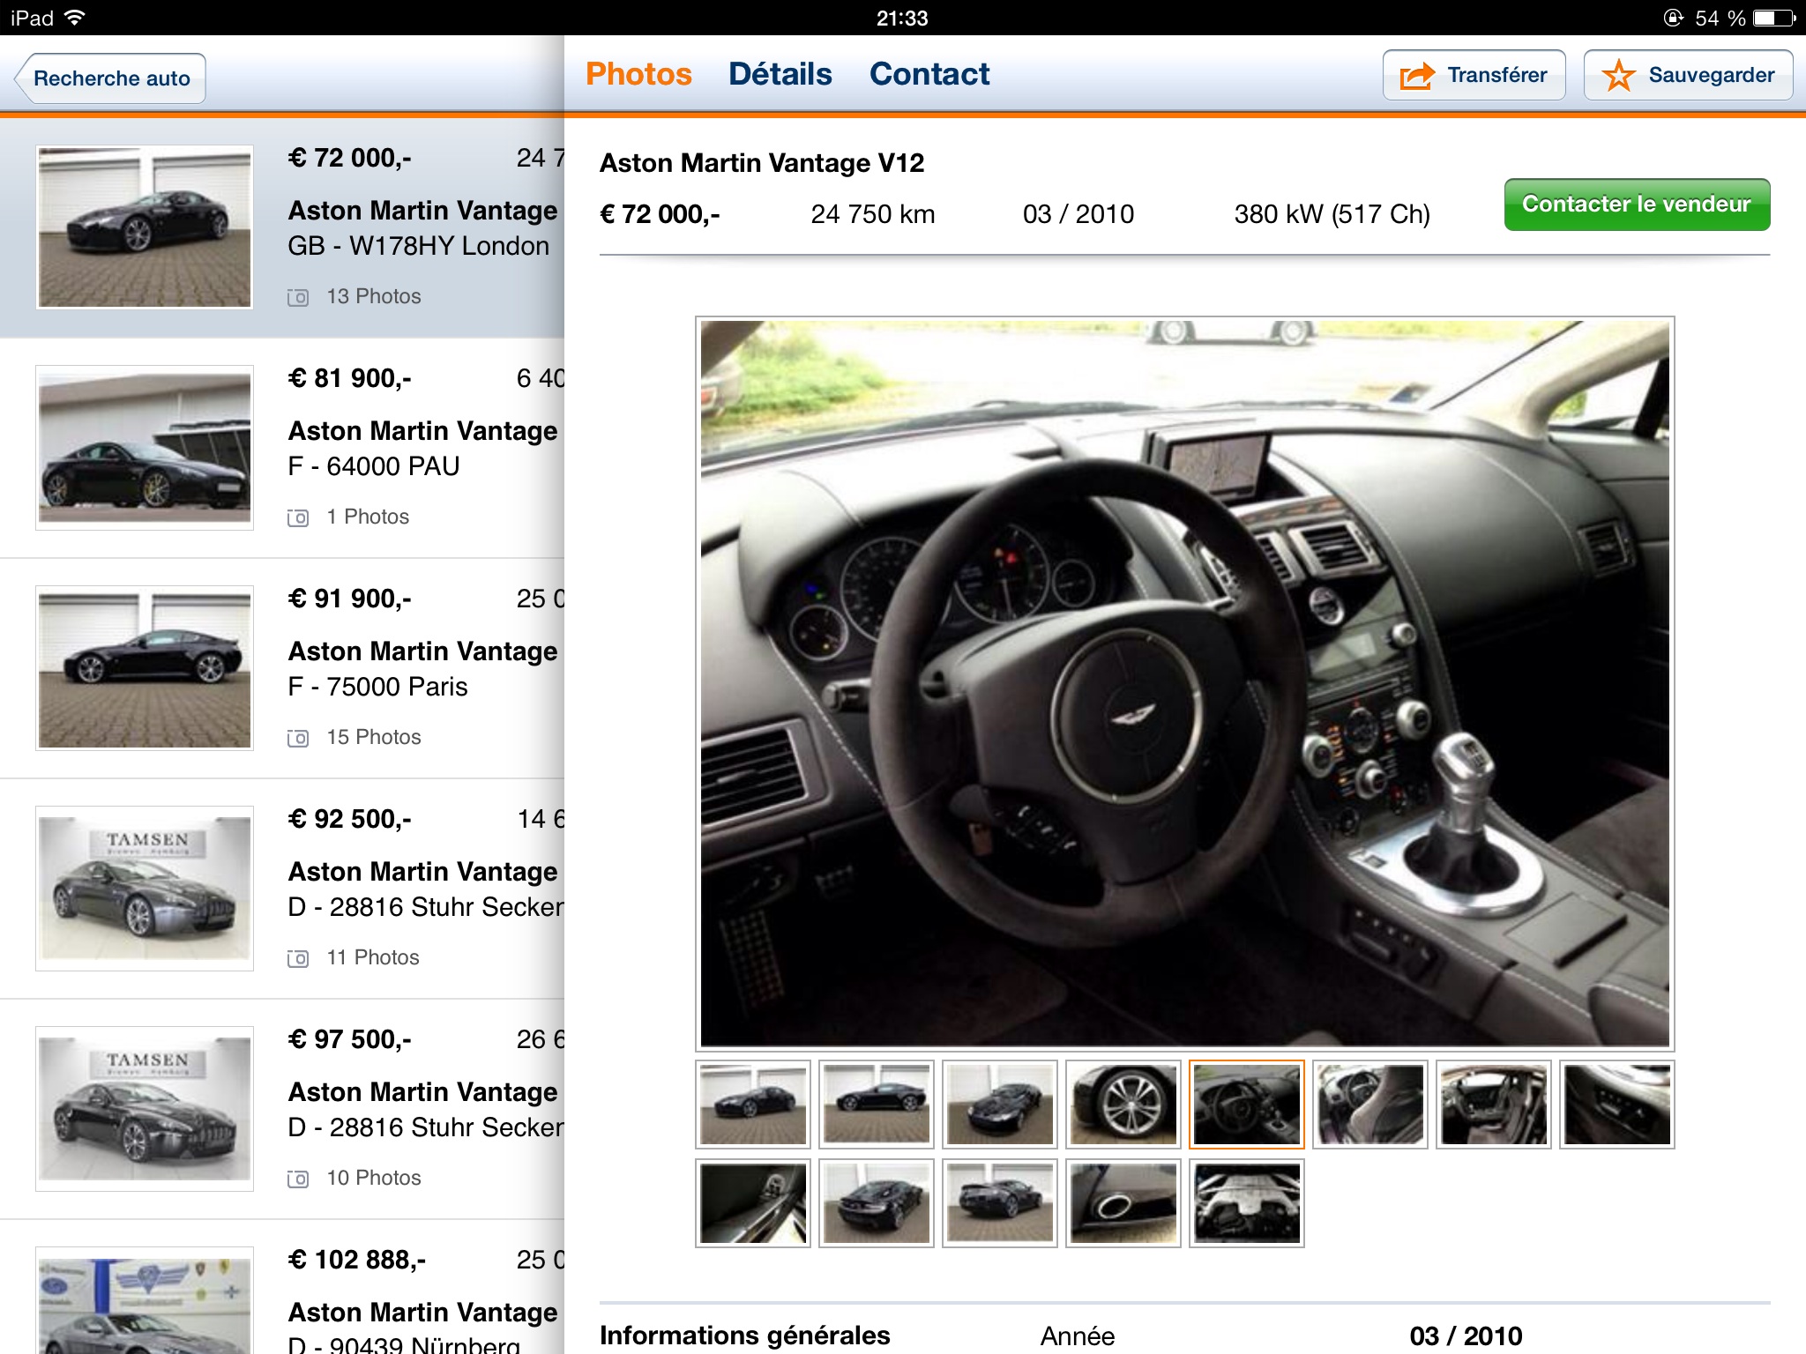Tap camera icon beside 15 Photos
The image size is (1806, 1354).
(x=298, y=738)
